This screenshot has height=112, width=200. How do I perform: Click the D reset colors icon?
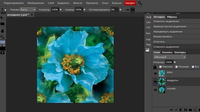(4, 45)
